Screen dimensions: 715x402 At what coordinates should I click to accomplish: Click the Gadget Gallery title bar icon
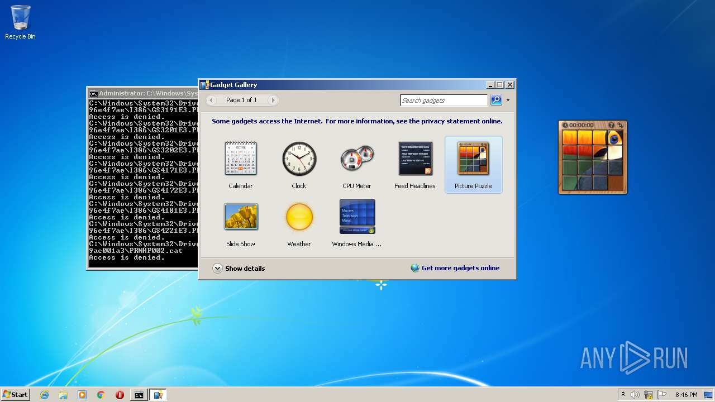pos(204,85)
